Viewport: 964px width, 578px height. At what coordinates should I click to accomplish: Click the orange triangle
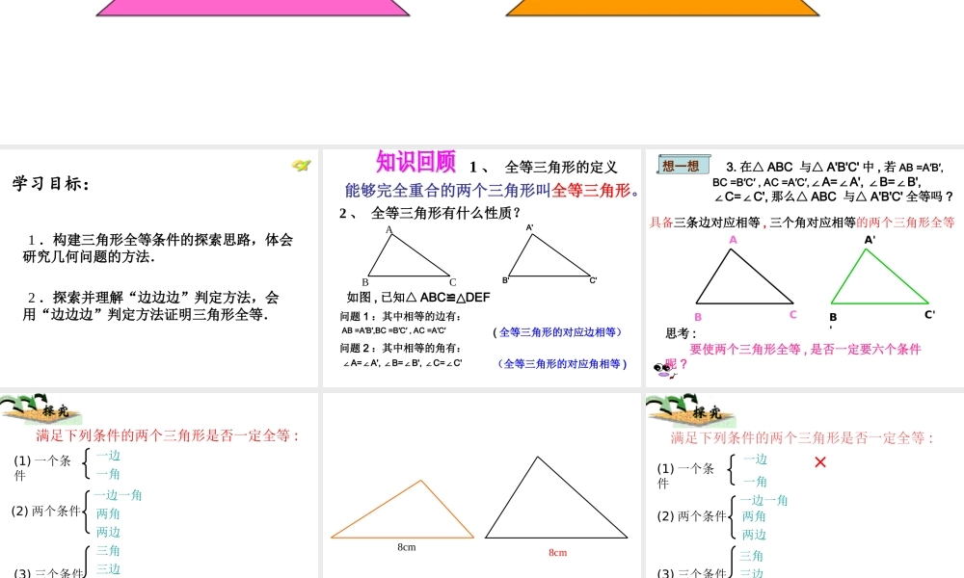pyautogui.click(x=402, y=510)
